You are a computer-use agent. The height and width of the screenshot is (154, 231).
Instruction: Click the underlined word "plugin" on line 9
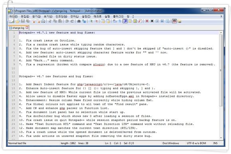(x=99, y=64)
